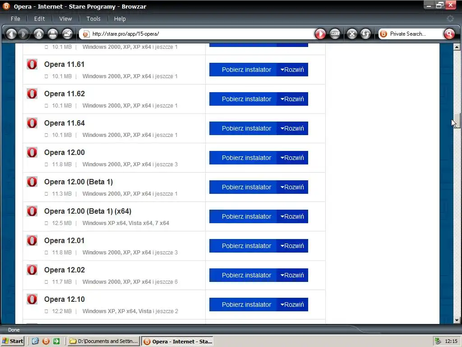Click Opera 12.10 logo icon
The width and height of the screenshot is (462, 347).
pyautogui.click(x=32, y=299)
